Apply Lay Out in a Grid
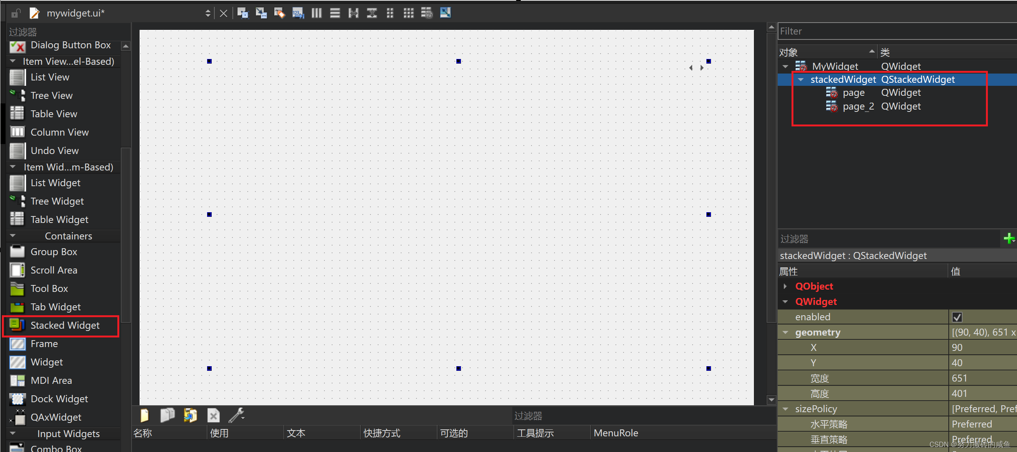1017x452 pixels. [x=408, y=13]
